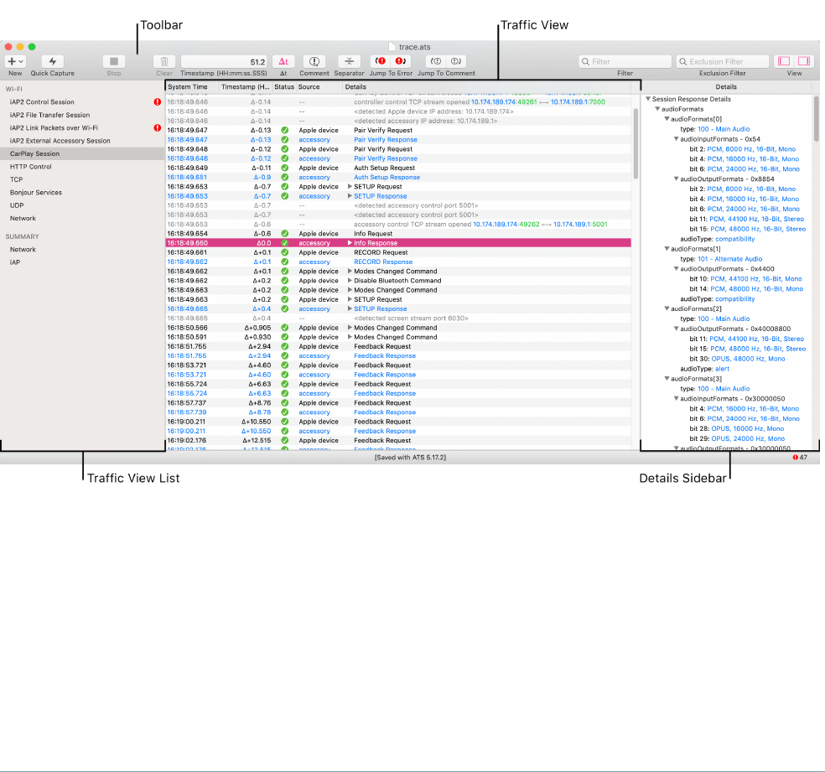
Task: Click the Source column header
Action: tap(309, 86)
